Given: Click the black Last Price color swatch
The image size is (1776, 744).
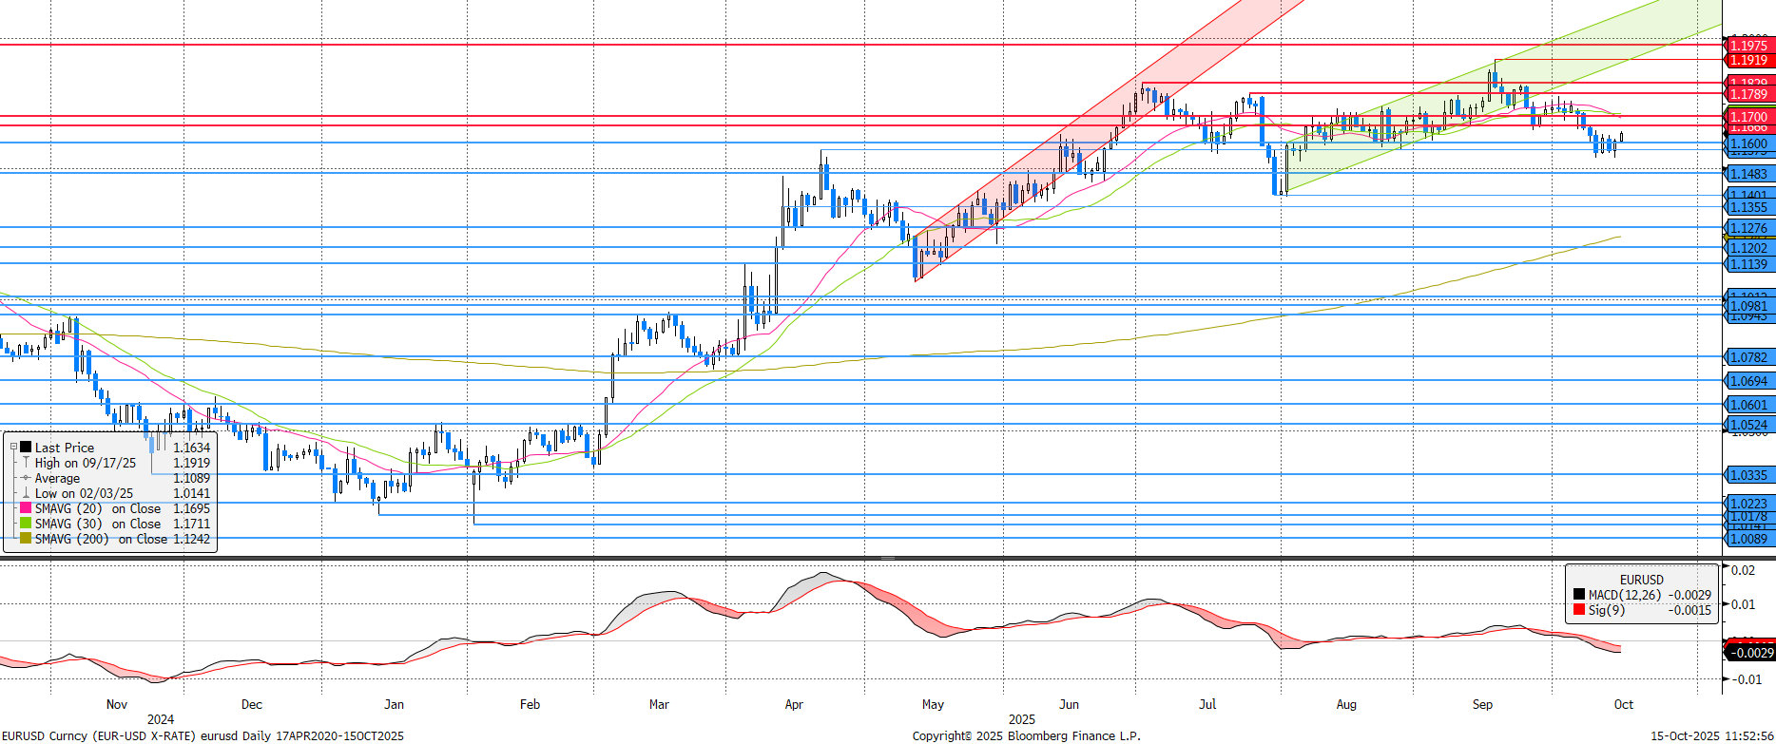Looking at the screenshot, I should [x=26, y=447].
